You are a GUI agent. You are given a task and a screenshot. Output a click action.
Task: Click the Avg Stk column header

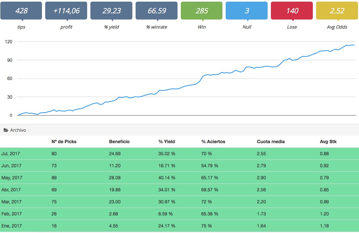(328, 142)
